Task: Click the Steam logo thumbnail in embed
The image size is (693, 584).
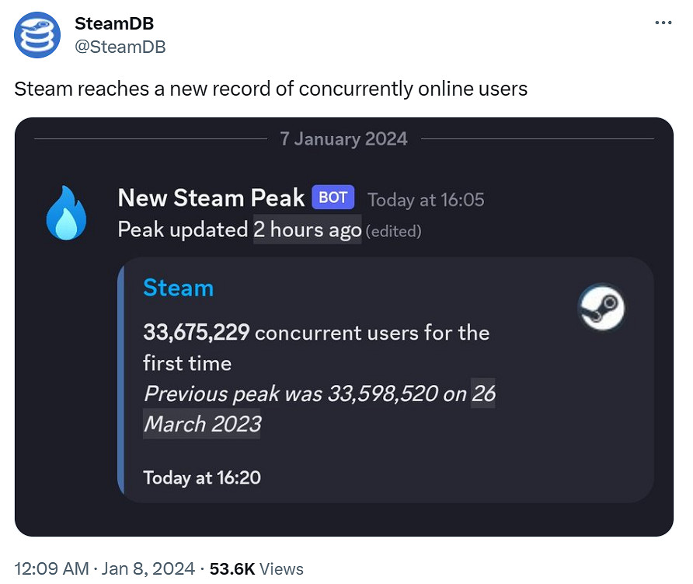Action: 601,305
